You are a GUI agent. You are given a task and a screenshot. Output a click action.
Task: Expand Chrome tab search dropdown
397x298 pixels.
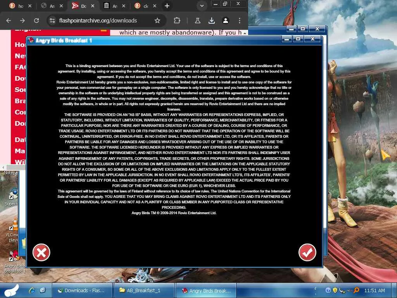(202, 6)
